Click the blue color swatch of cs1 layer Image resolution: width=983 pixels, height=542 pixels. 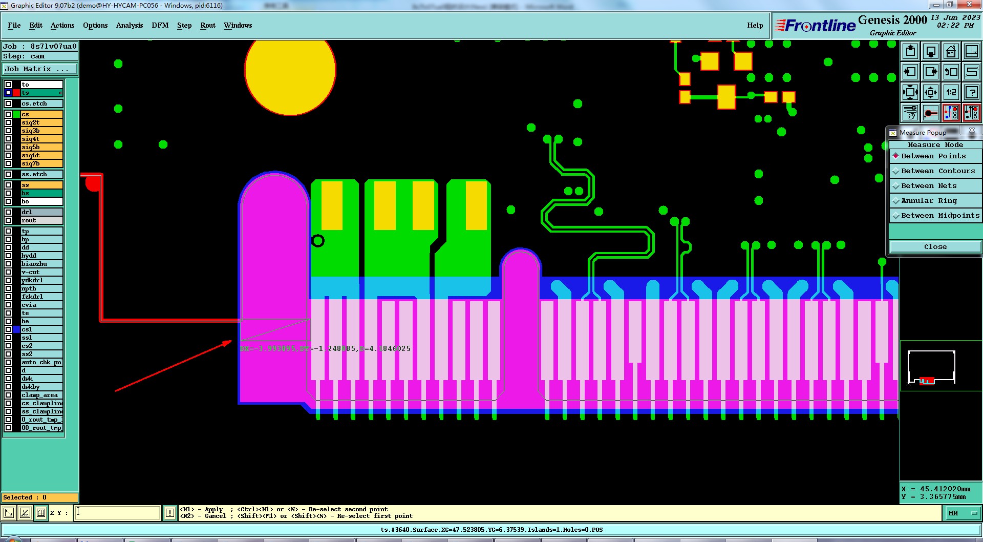tap(16, 329)
